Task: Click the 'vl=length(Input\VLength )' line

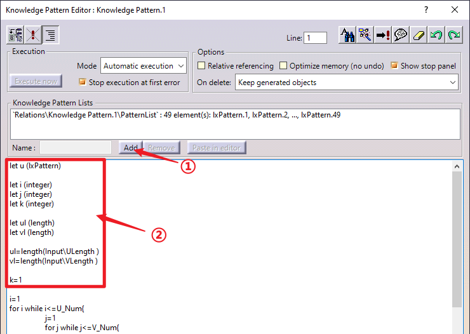Action: [53, 261]
